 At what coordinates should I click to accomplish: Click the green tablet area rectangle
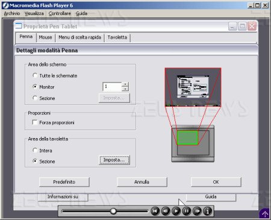tap(187, 137)
